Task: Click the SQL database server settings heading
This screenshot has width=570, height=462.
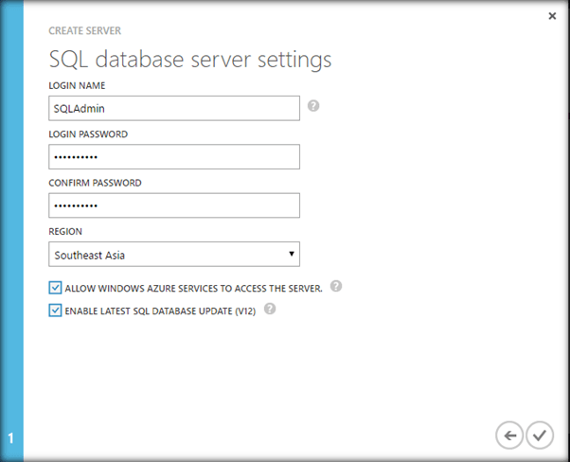Action: tap(189, 60)
